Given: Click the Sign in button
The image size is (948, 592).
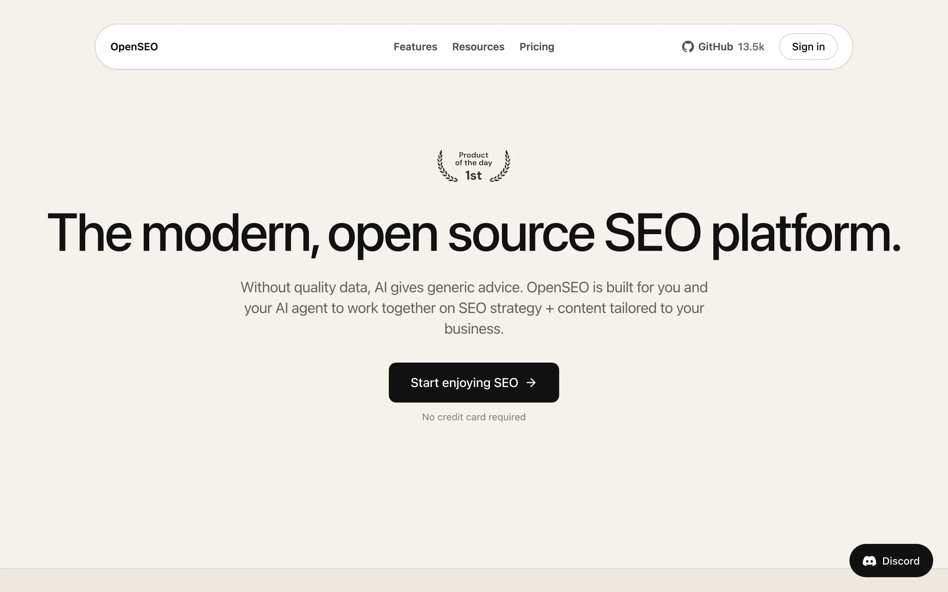Looking at the screenshot, I should coord(808,47).
